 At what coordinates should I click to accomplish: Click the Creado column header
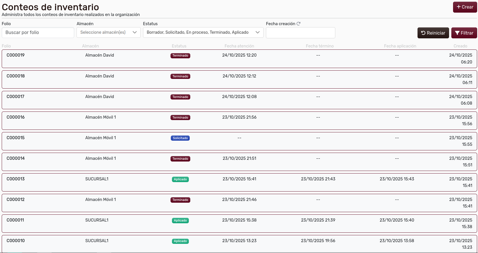click(x=460, y=46)
